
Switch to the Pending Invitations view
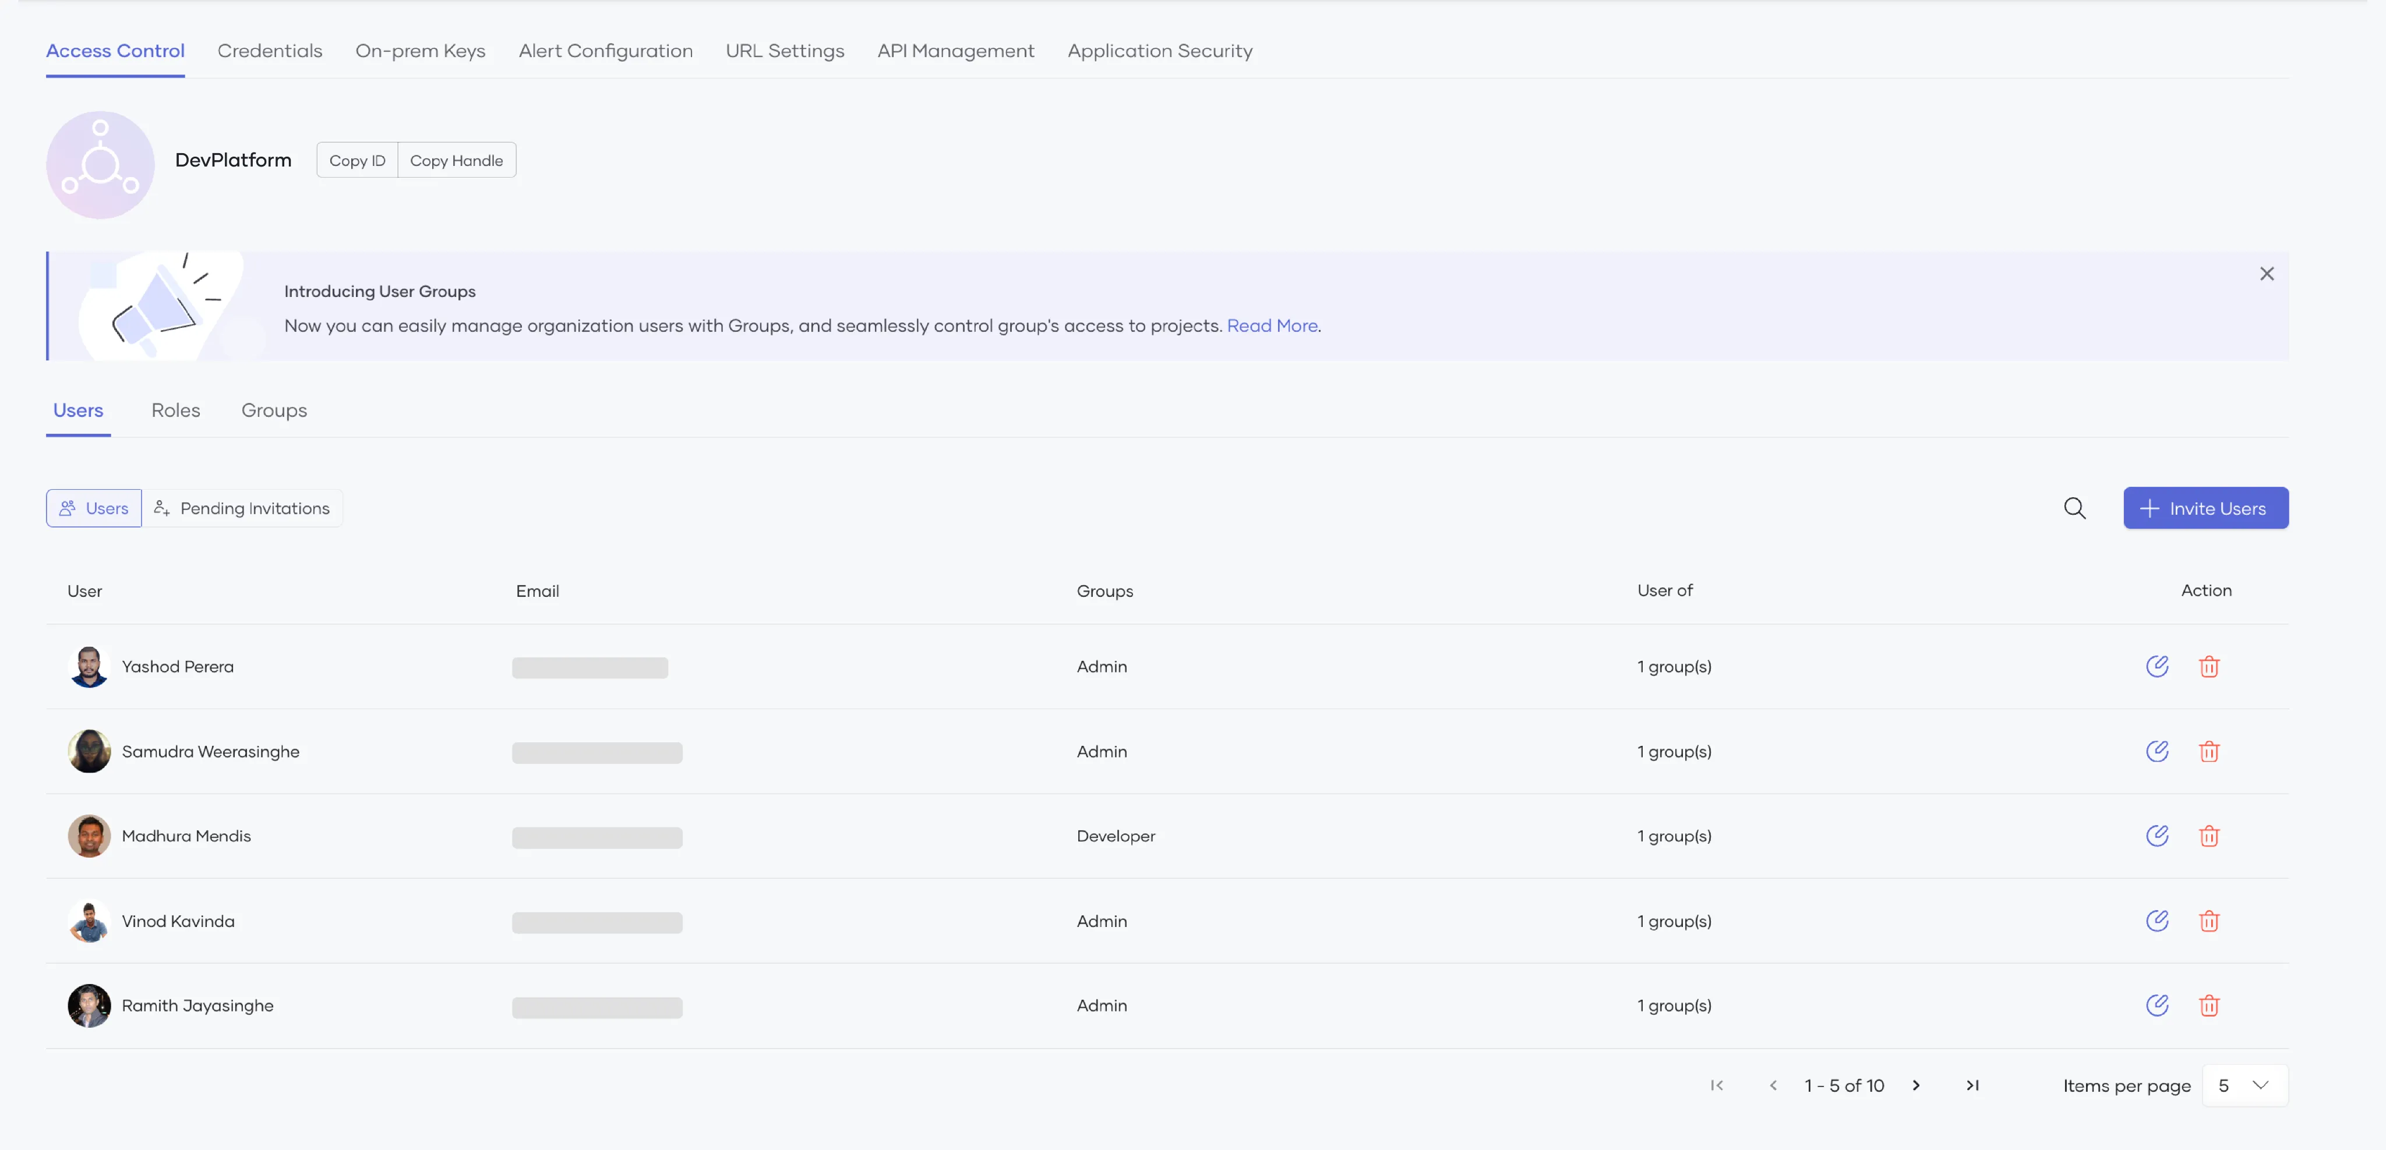[x=242, y=507]
